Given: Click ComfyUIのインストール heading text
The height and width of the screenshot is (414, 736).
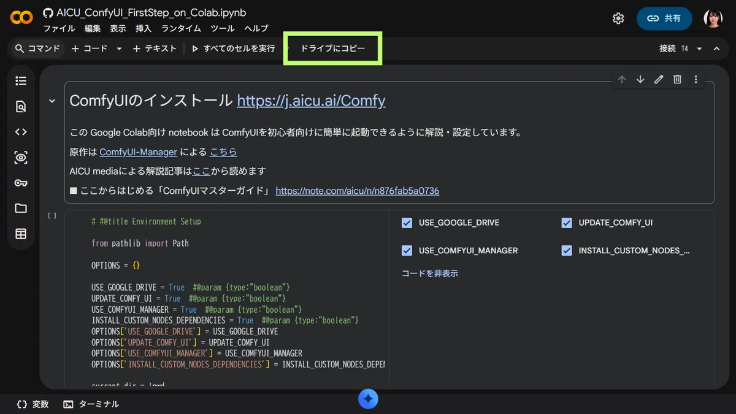Looking at the screenshot, I should (151, 101).
